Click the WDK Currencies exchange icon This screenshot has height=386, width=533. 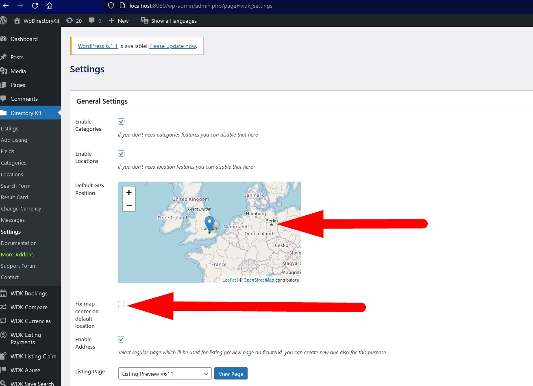coord(4,321)
